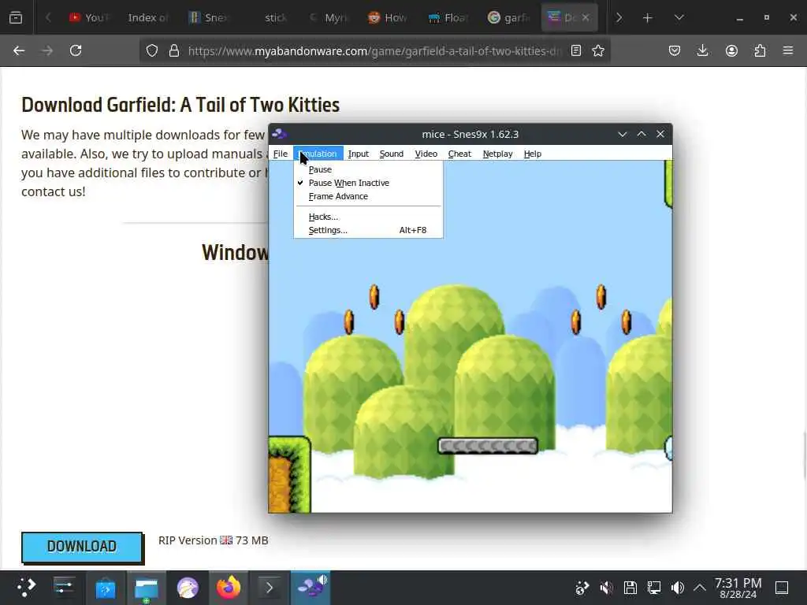Image resolution: width=807 pixels, height=605 pixels.
Task: Open Dolphin file manager from the taskbar
Action: [x=146, y=588]
